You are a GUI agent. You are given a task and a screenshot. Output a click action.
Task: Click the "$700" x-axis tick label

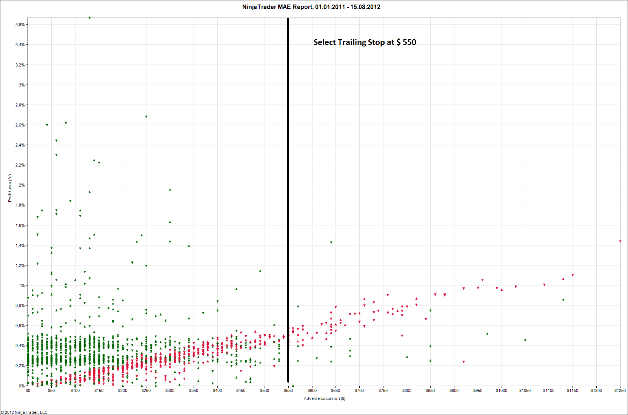[x=359, y=390]
